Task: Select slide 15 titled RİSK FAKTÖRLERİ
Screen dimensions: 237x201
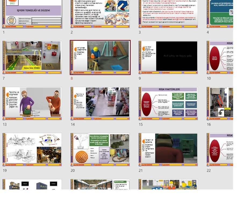Action: point(168,103)
